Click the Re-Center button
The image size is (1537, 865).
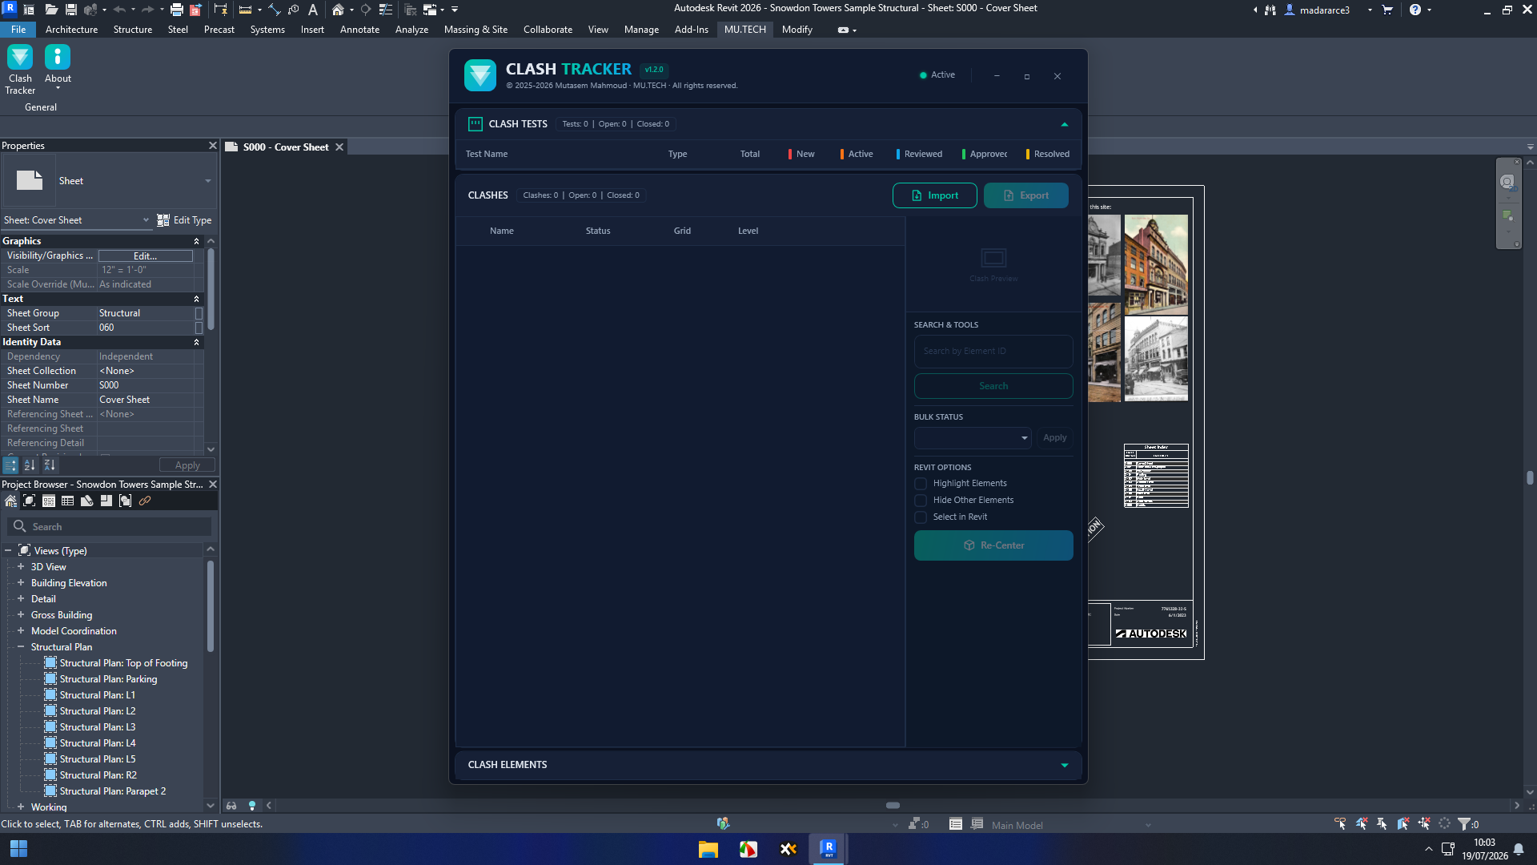tap(993, 545)
